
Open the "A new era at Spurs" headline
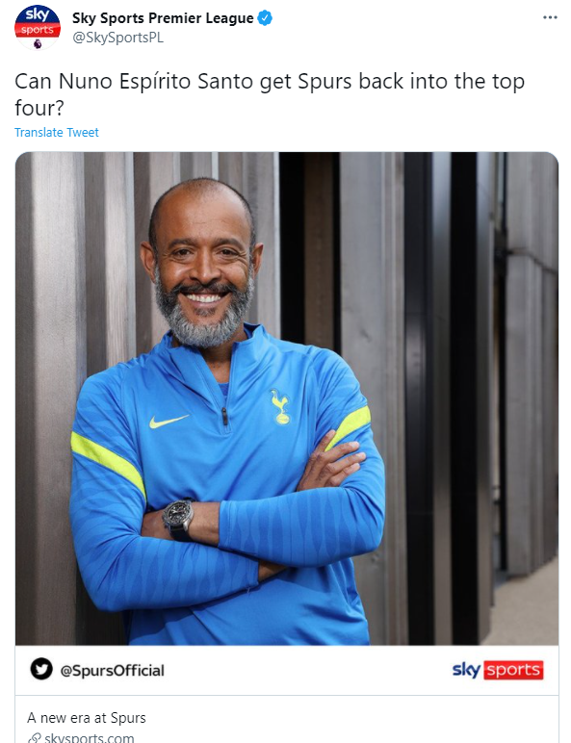[87, 718]
